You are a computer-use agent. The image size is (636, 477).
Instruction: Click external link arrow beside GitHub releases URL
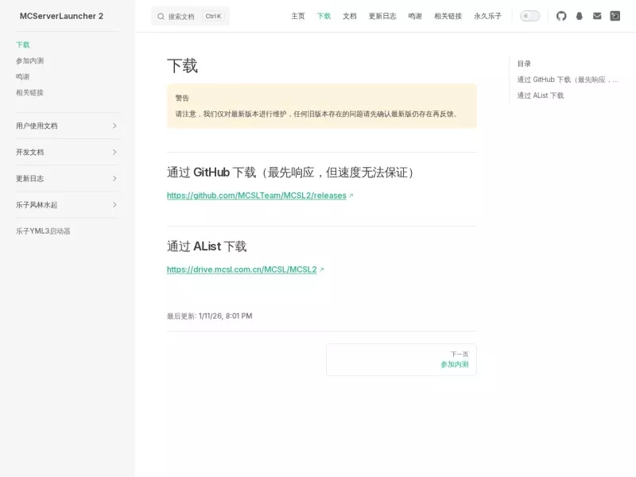pos(351,196)
